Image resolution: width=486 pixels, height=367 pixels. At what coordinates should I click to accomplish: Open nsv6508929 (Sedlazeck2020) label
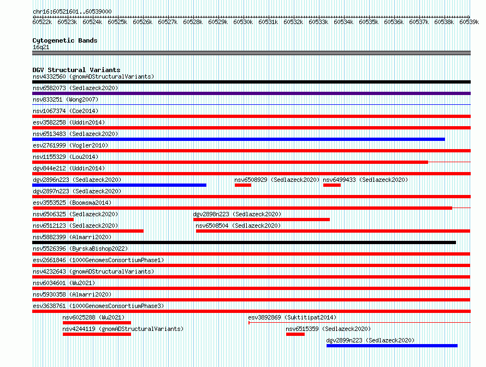(277, 180)
